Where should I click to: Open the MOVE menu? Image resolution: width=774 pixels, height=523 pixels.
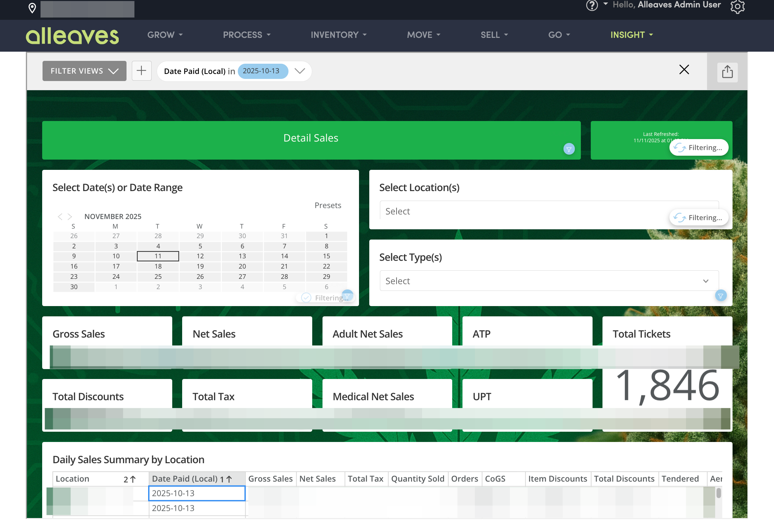pos(424,35)
